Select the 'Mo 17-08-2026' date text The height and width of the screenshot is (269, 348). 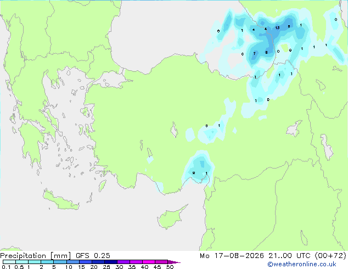coord(232,256)
